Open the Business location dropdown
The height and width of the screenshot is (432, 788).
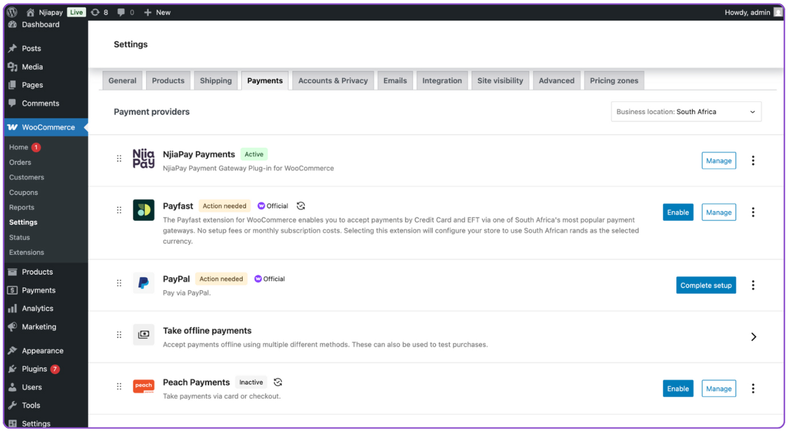(x=686, y=112)
